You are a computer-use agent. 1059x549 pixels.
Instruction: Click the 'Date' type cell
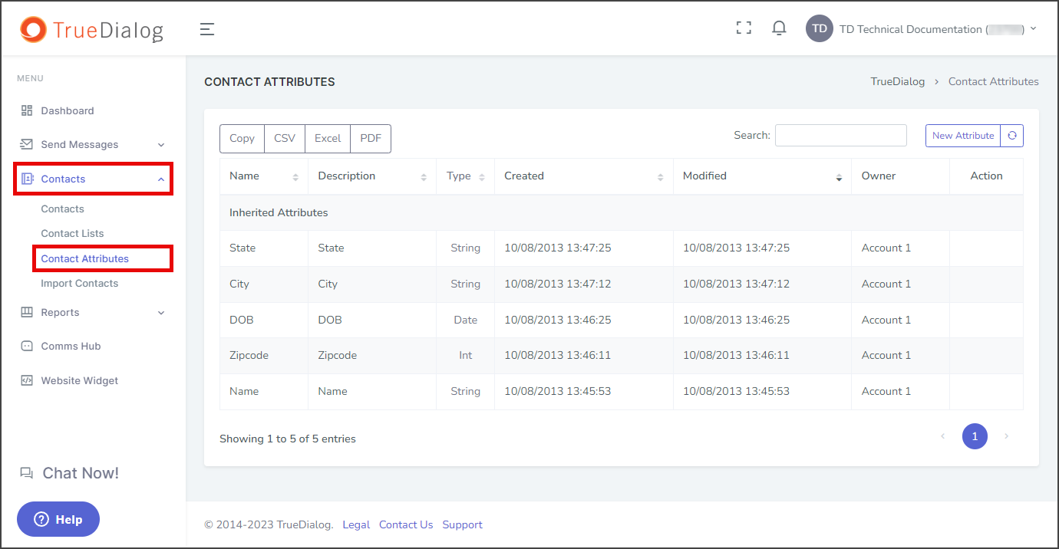[x=466, y=320]
